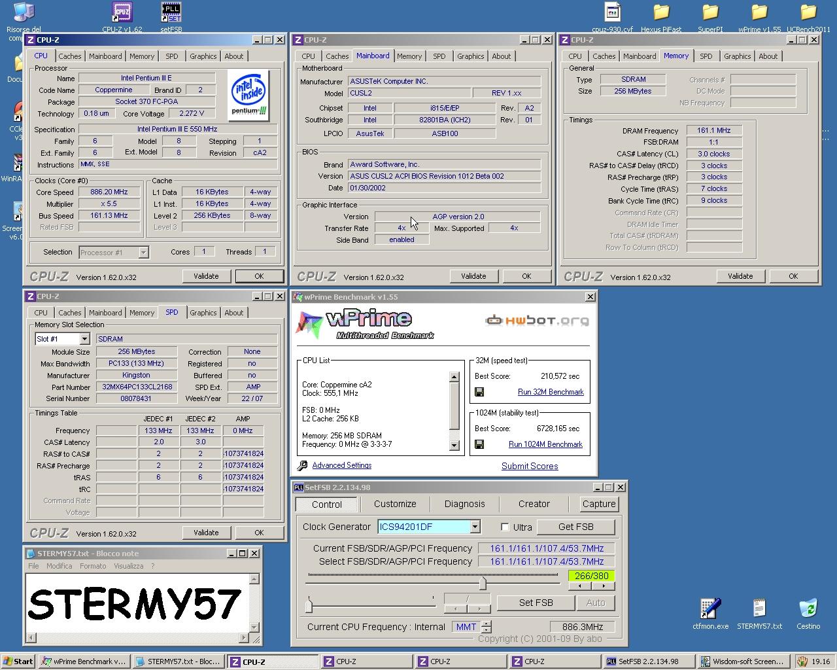Screen dimensions: 837x670
Task: Open Graphics tab in Mainboard CPU-Z window
Action: coord(471,56)
